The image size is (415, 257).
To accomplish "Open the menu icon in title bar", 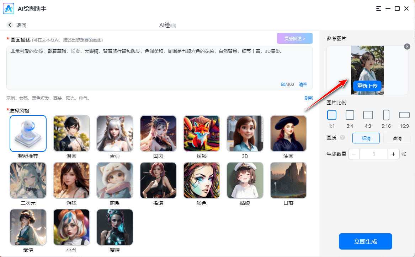I will 378,9.
